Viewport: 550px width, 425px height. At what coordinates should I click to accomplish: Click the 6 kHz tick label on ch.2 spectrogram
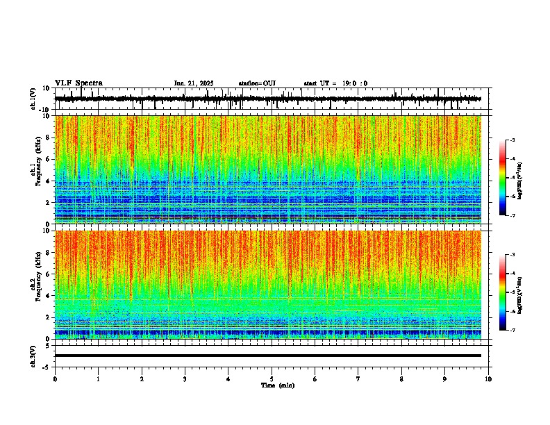coord(49,274)
